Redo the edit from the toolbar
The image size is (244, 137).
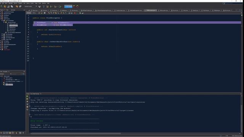pos(20,6)
